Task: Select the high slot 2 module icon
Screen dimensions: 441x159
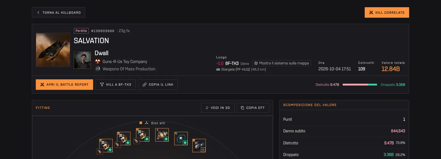Action: tap(124, 138)
